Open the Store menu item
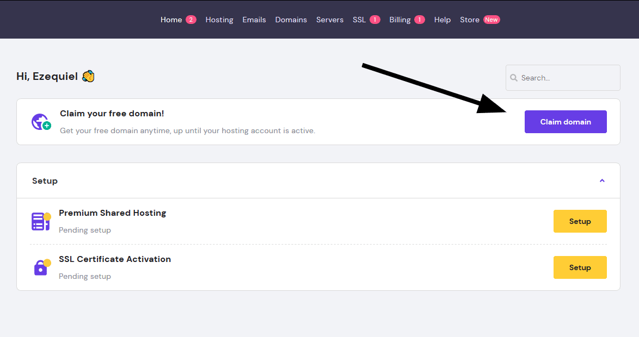The height and width of the screenshot is (337, 639). coord(470,20)
